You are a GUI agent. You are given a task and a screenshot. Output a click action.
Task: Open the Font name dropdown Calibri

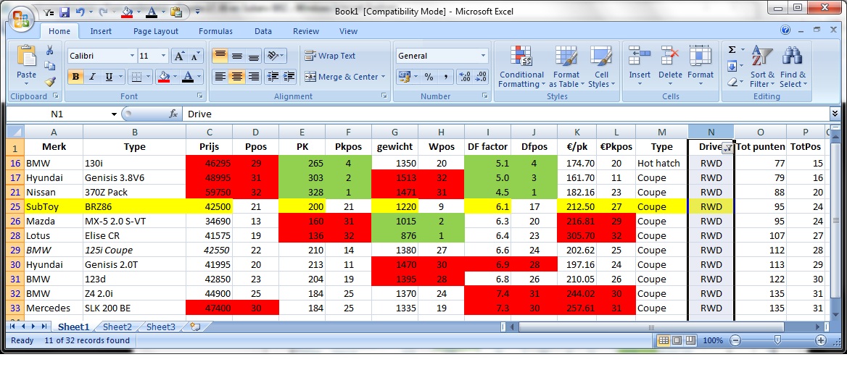132,56
